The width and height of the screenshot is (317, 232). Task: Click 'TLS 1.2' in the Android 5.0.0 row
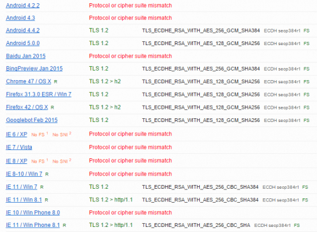tap(99, 43)
